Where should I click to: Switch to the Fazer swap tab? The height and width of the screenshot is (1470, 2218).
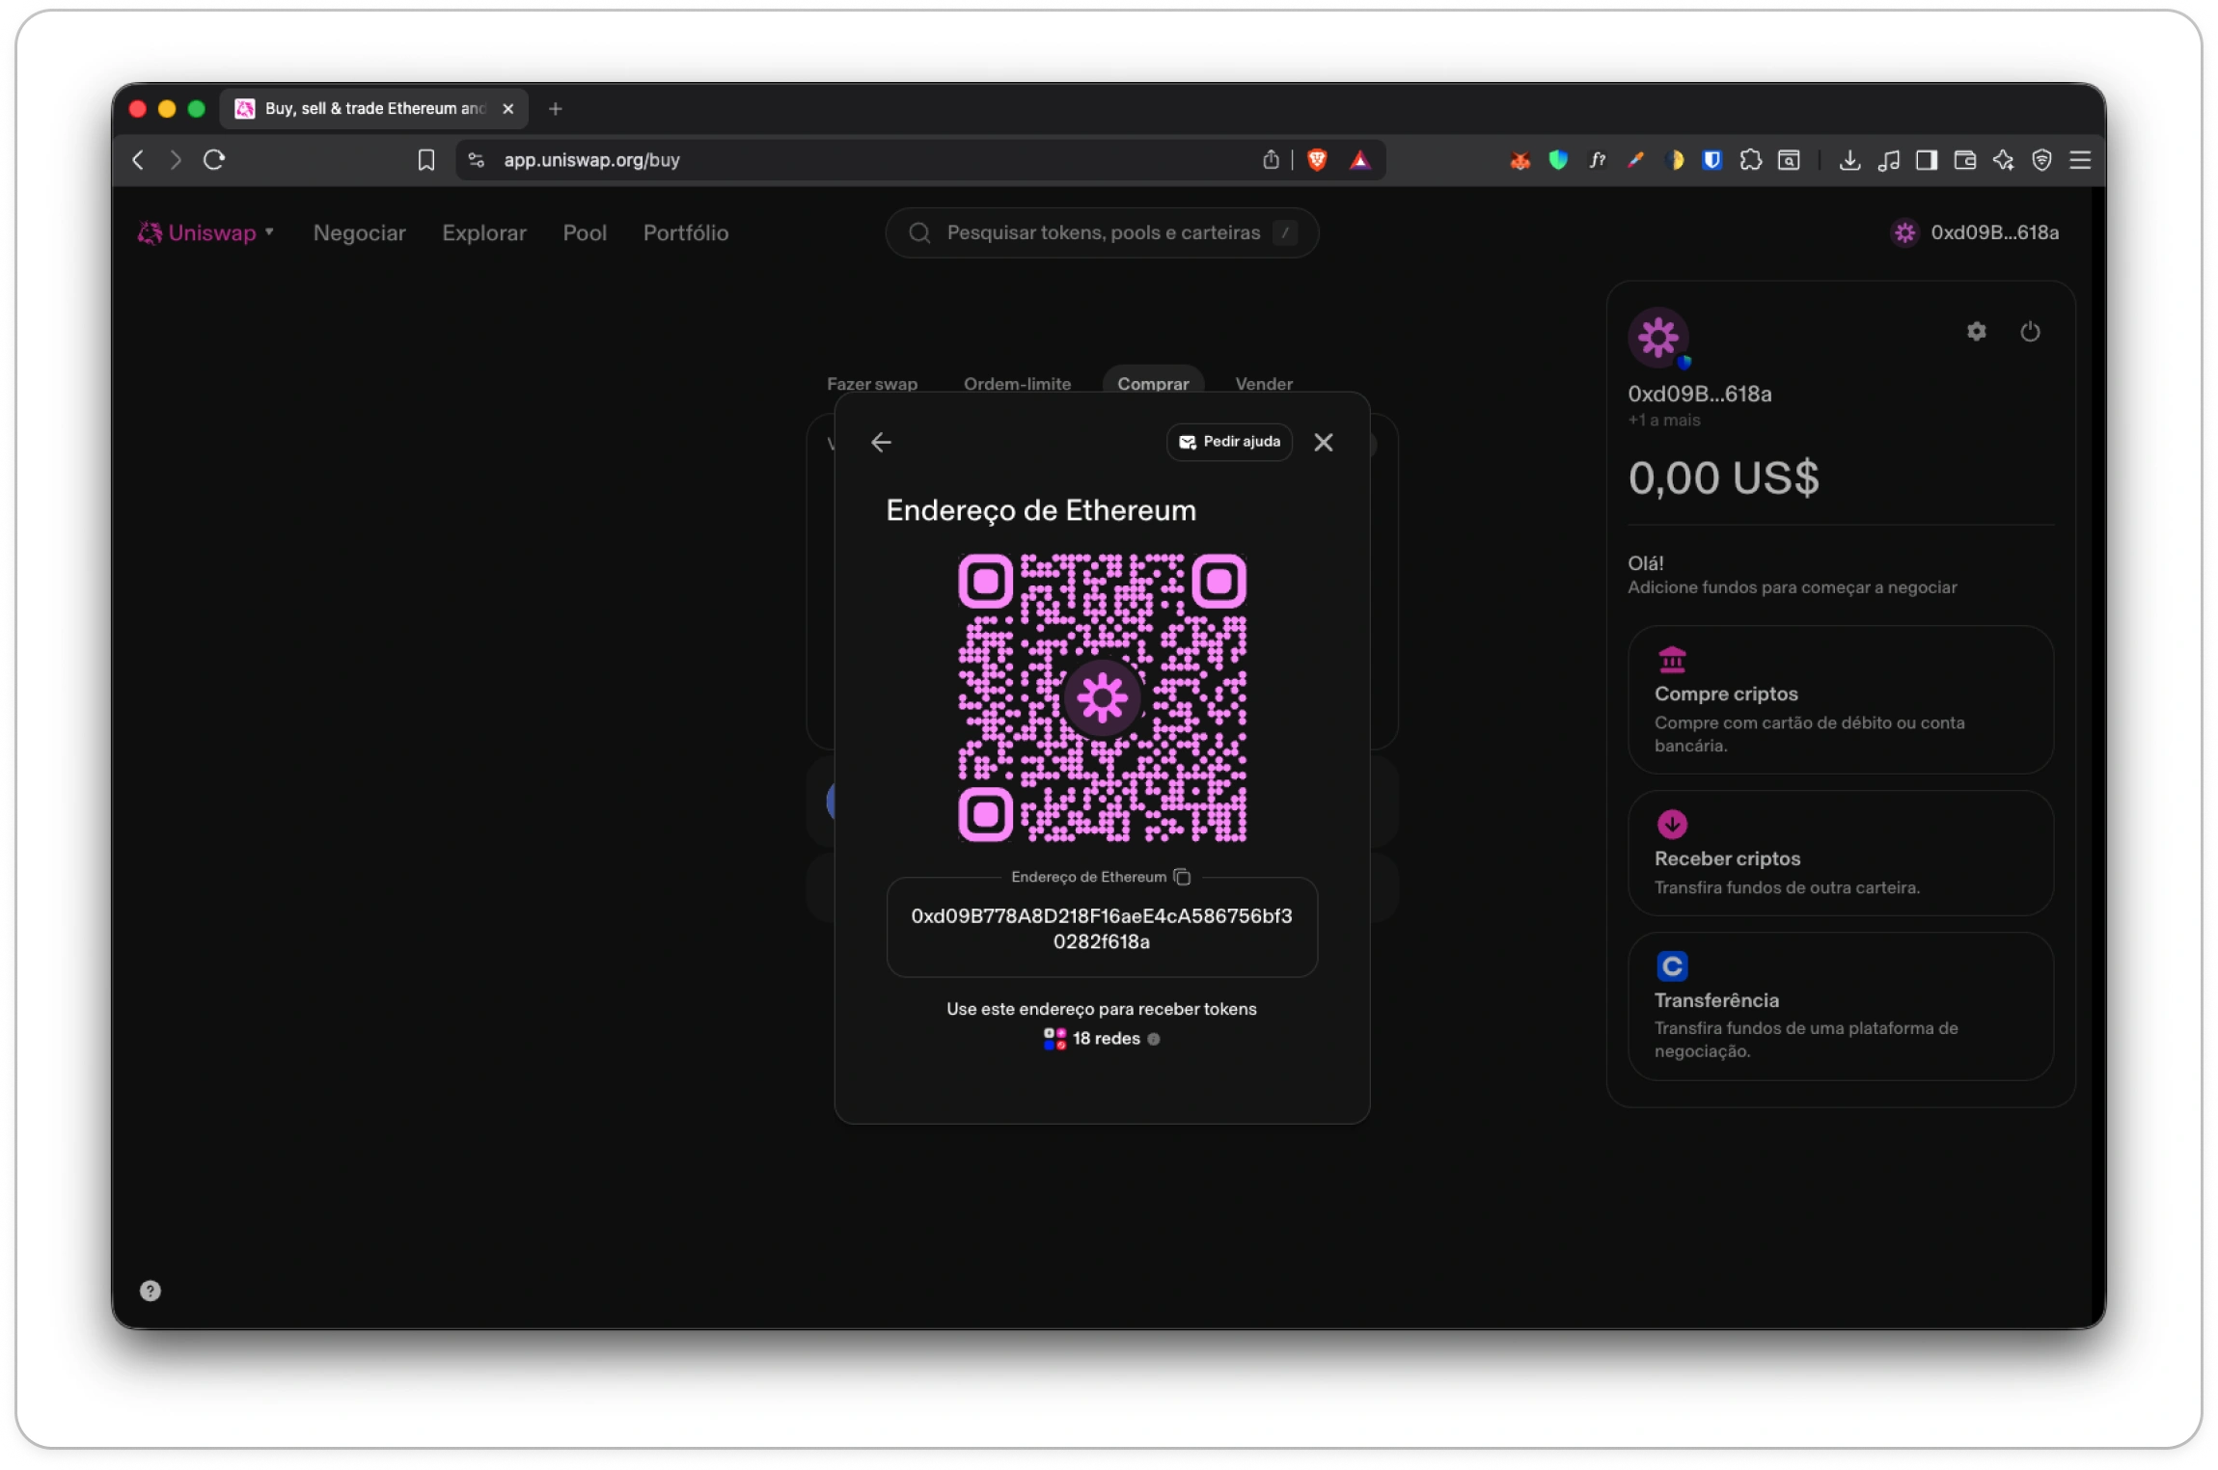pyautogui.click(x=871, y=384)
